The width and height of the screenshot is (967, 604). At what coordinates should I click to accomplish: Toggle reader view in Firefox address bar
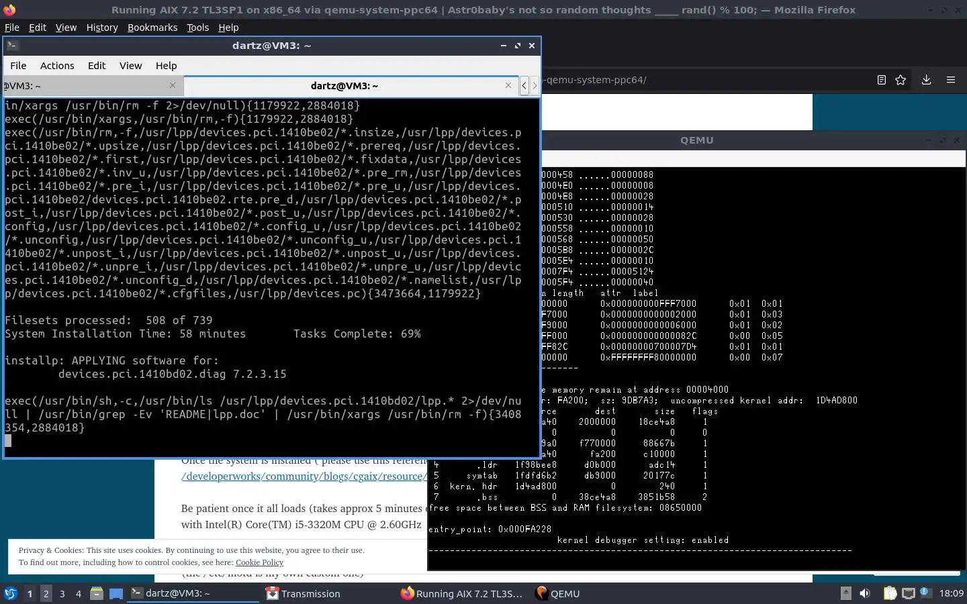pos(881,80)
